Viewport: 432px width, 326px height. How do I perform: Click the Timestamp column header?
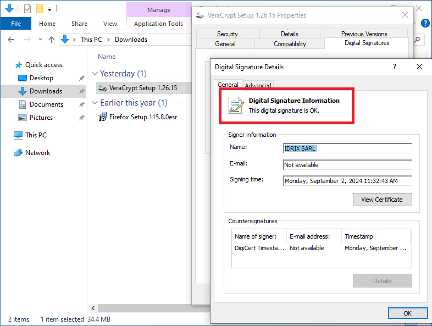point(376,236)
